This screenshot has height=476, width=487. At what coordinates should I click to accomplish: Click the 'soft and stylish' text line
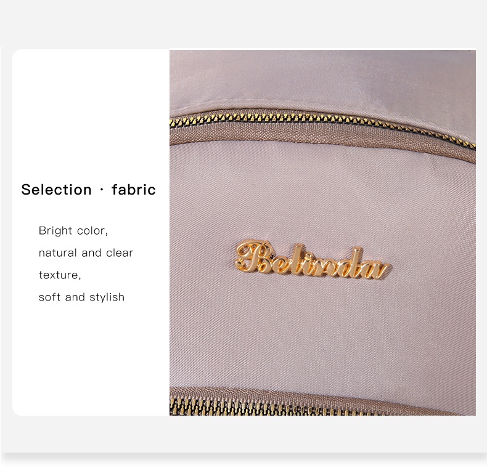pos(81,297)
